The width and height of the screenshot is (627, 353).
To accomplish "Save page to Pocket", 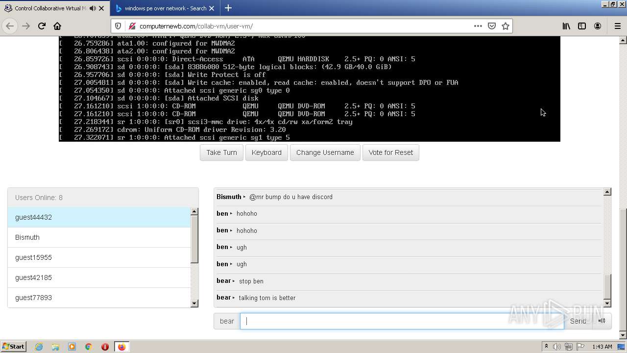I will tap(492, 26).
